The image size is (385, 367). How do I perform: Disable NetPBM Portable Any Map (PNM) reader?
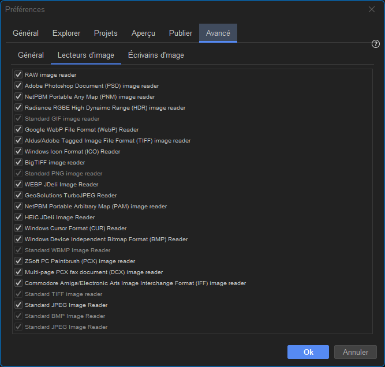coord(18,96)
